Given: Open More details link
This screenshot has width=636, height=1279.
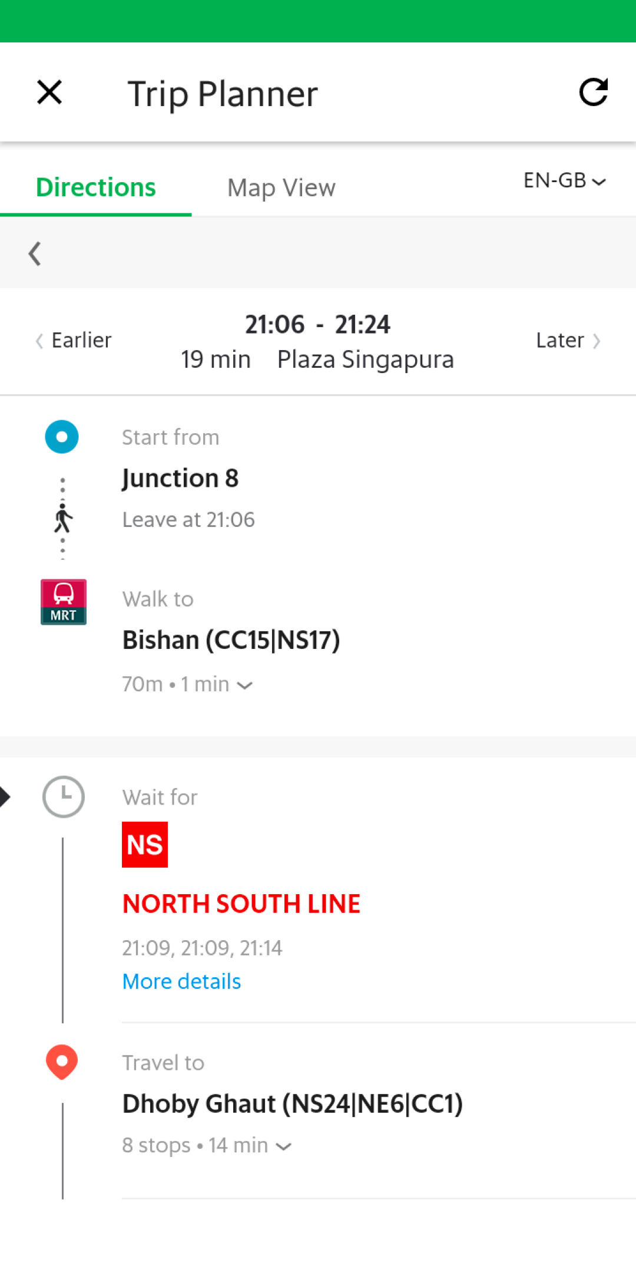Looking at the screenshot, I should (x=181, y=981).
